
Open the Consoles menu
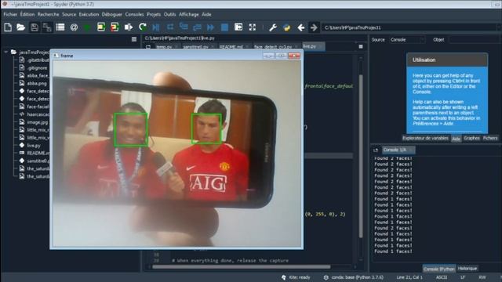pos(134,14)
